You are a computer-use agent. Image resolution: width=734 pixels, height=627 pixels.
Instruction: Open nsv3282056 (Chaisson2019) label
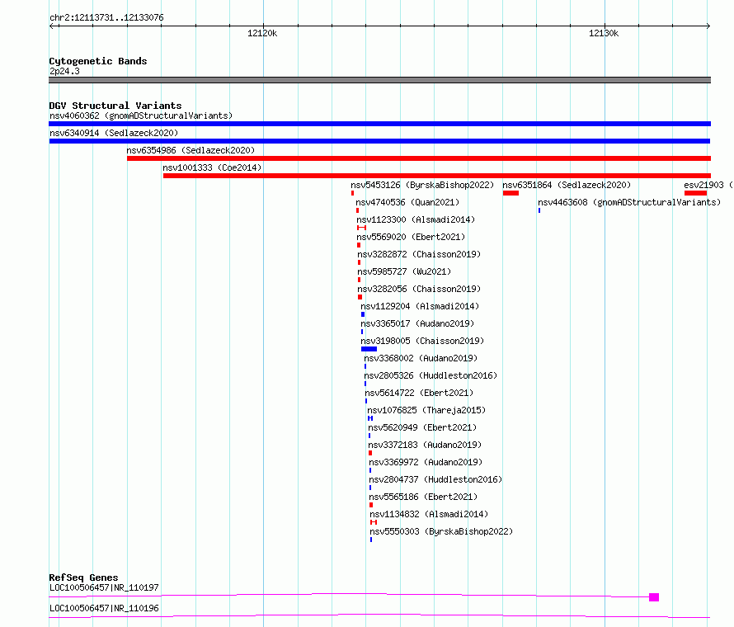(419, 289)
